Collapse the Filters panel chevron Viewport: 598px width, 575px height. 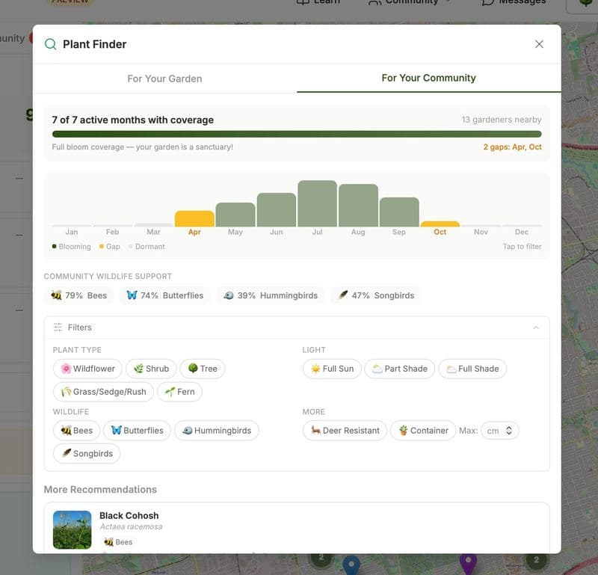pyautogui.click(x=536, y=328)
